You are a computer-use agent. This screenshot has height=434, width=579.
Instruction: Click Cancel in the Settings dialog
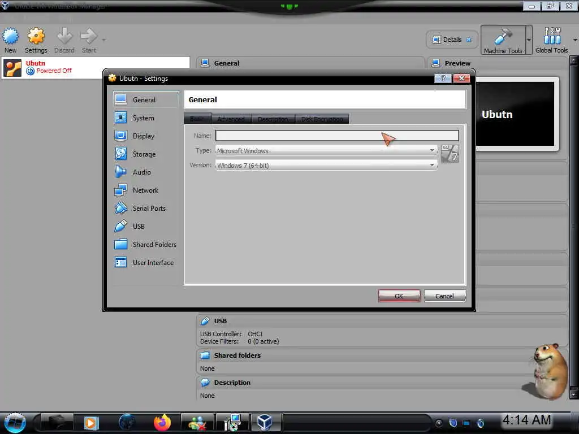click(444, 296)
